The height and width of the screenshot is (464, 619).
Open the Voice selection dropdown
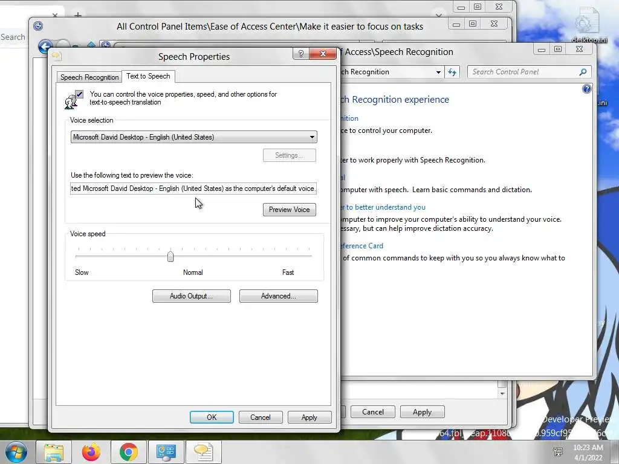(194, 137)
